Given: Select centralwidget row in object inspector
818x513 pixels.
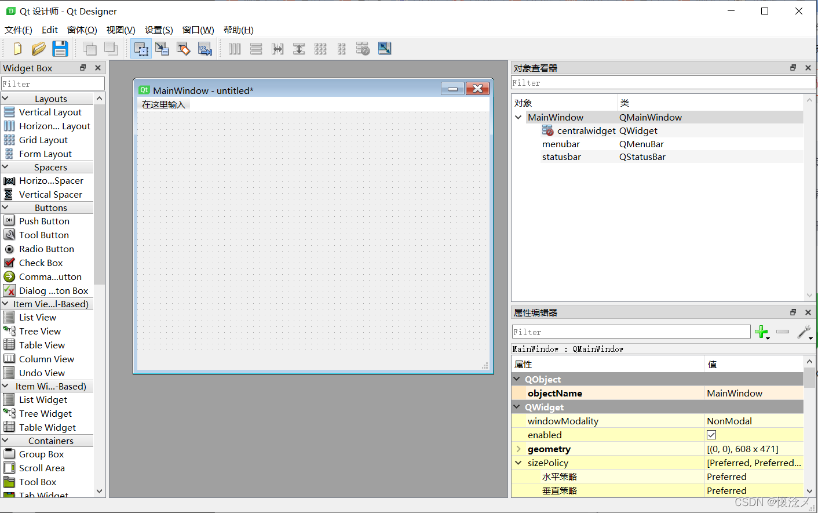Looking at the screenshot, I should pos(658,131).
